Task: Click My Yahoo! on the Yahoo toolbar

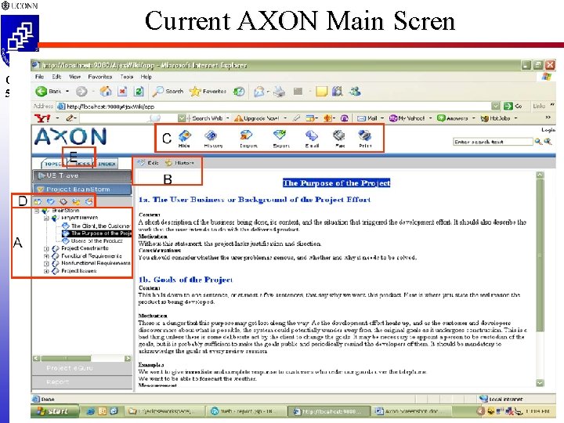Action: pos(407,118)
